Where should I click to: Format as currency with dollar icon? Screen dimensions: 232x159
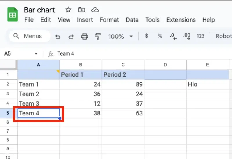[x=146, y=36]
